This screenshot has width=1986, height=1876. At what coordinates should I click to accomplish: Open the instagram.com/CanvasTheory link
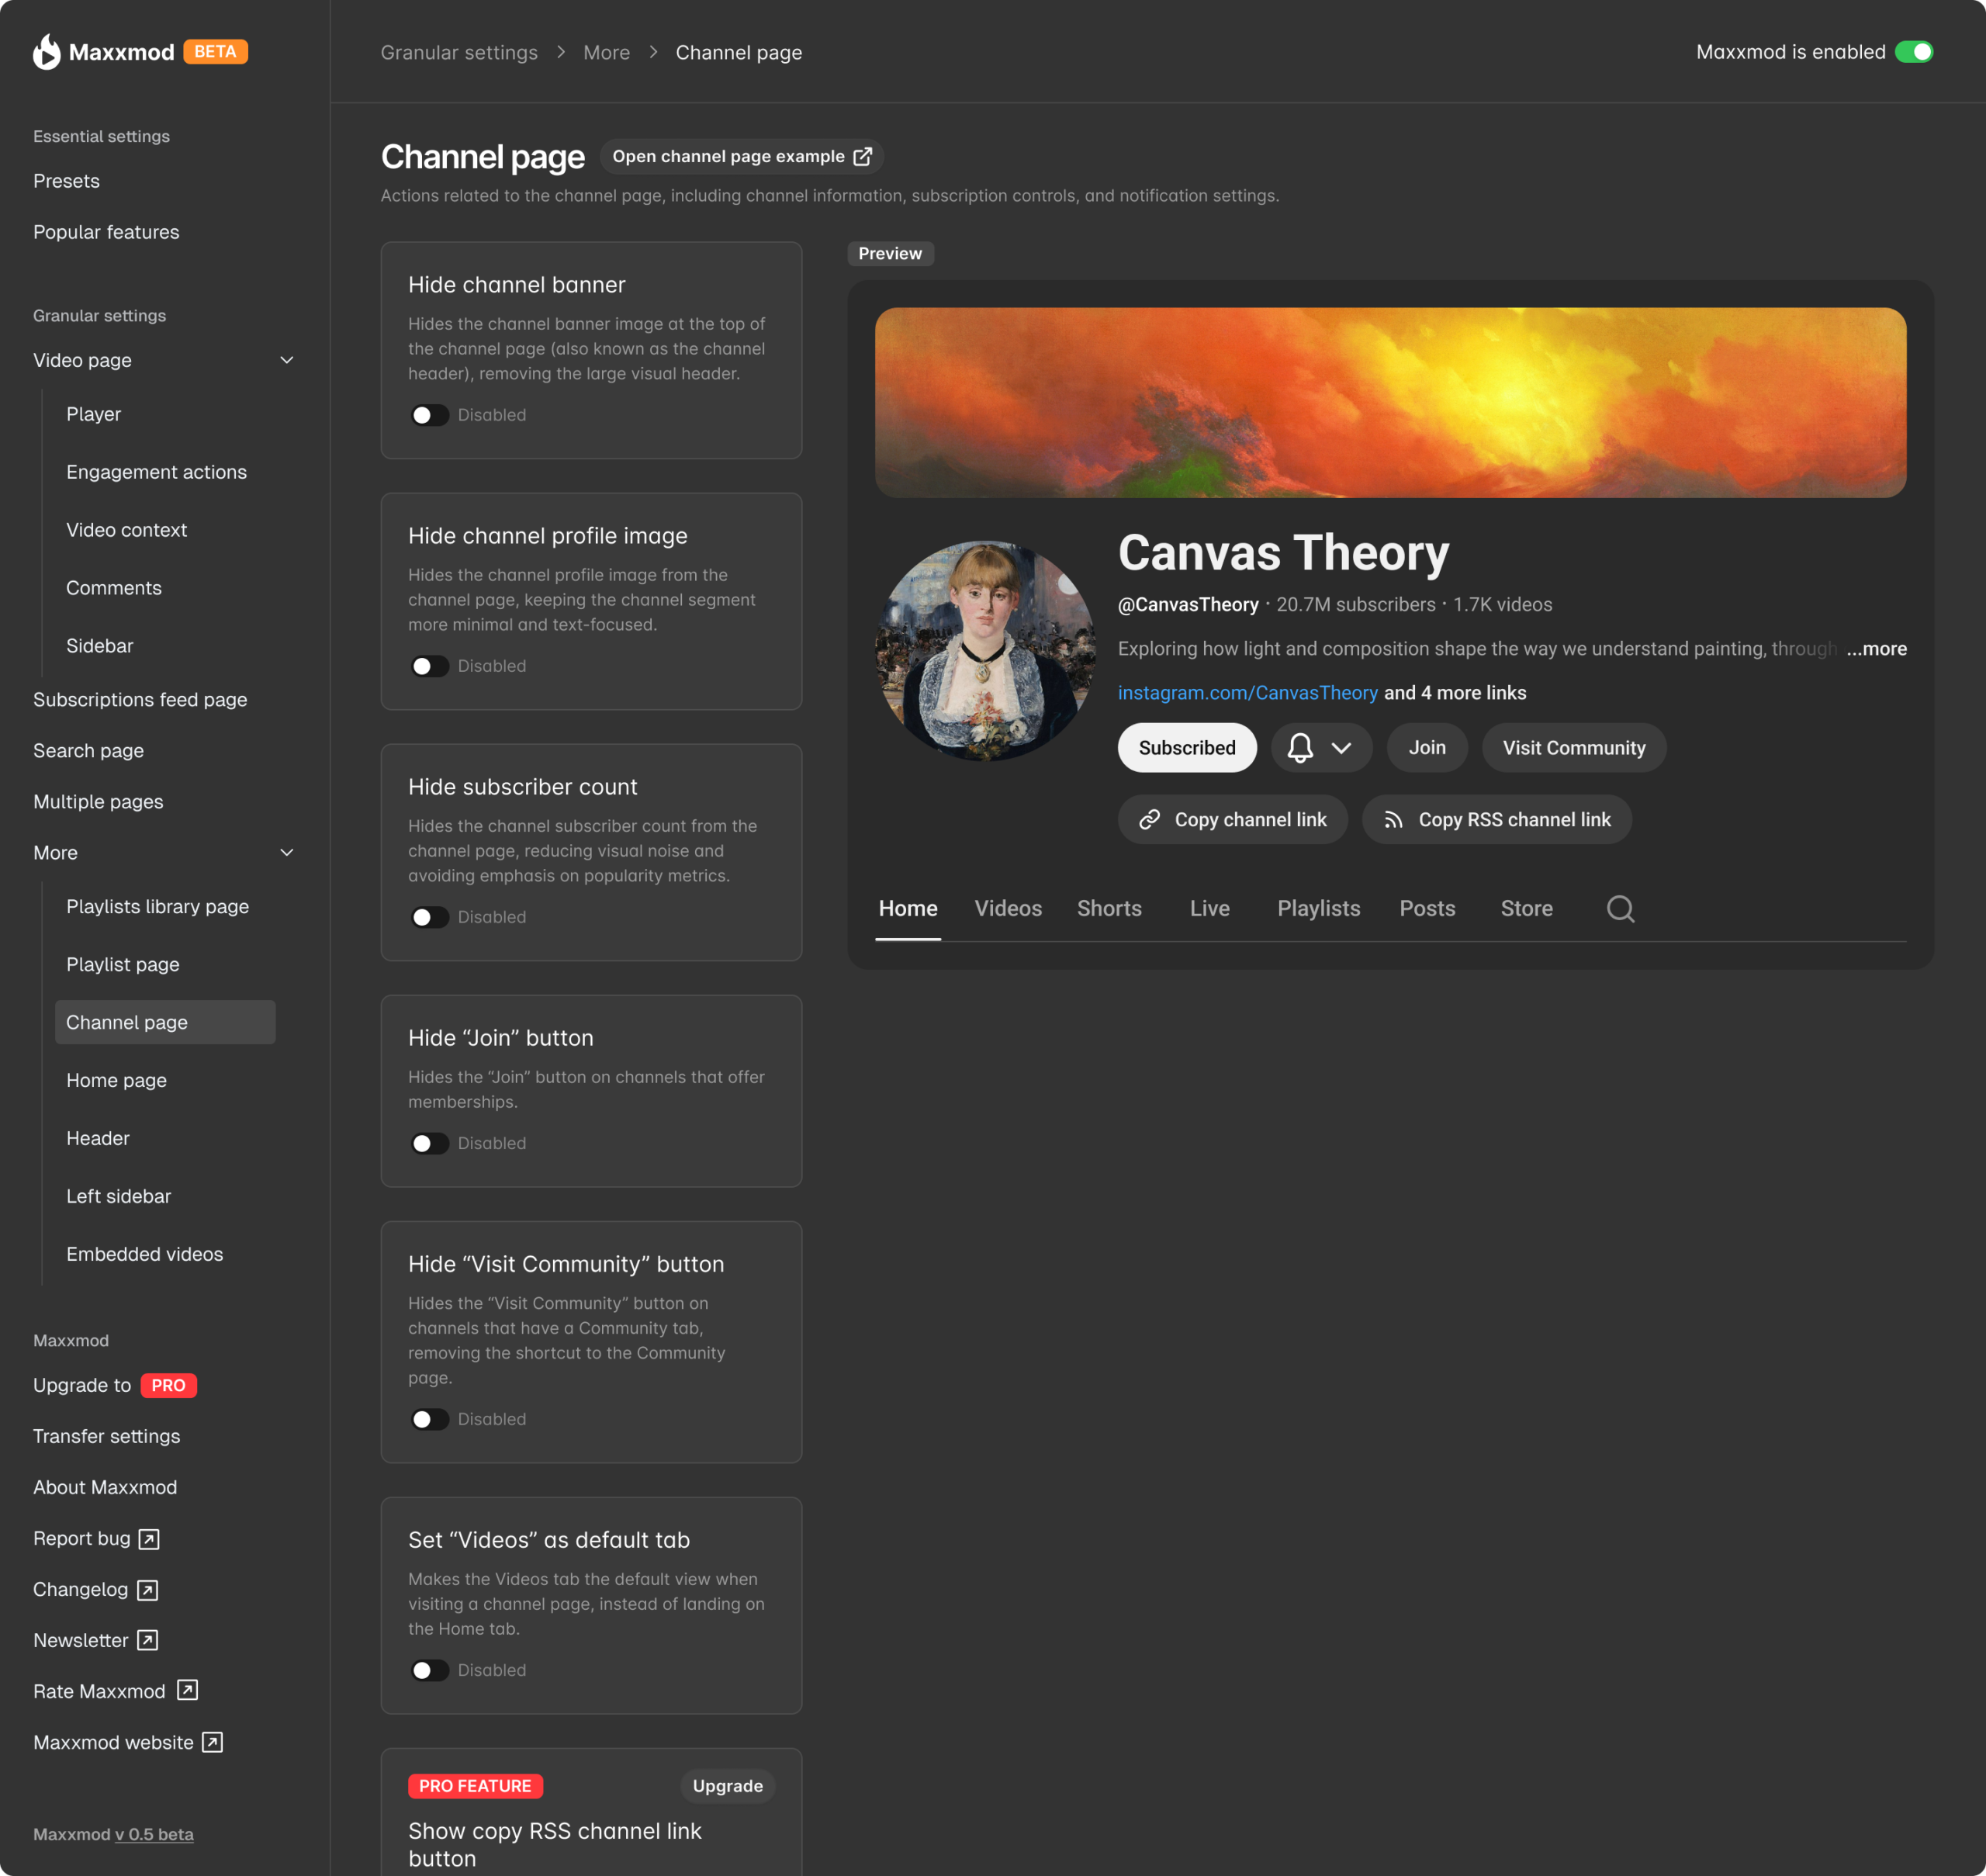pos(1247,693)
